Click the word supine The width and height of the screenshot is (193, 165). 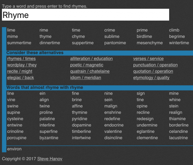click(x=14, y=112)
